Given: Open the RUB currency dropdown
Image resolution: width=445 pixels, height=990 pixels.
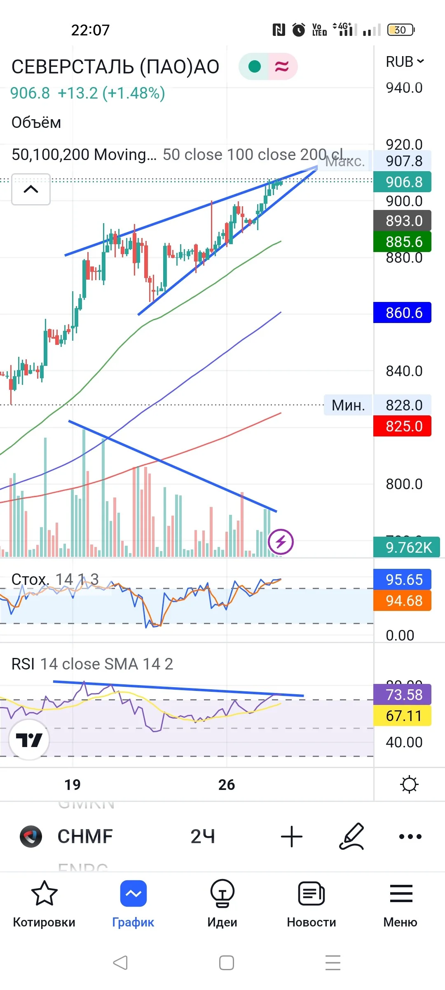Looking at the screenshot, I should coord(405,62).
